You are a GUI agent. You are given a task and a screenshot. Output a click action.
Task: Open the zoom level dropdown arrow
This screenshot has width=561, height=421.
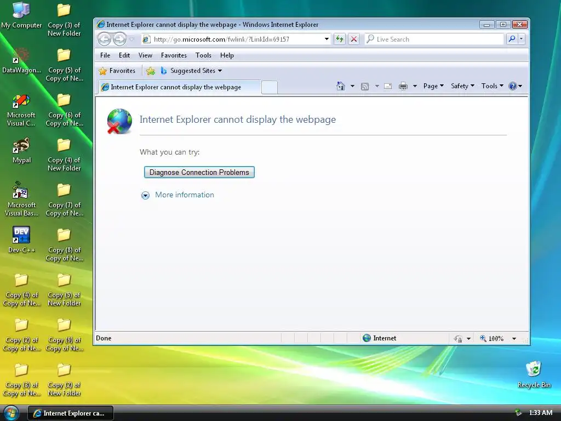coord(514,338)
